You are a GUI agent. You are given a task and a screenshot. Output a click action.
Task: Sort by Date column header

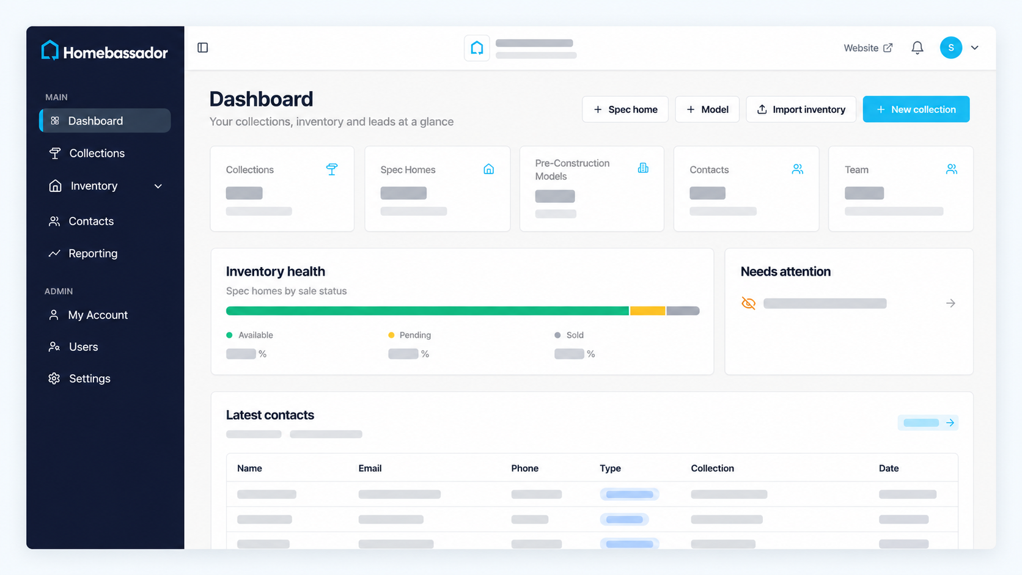point(889,468)
